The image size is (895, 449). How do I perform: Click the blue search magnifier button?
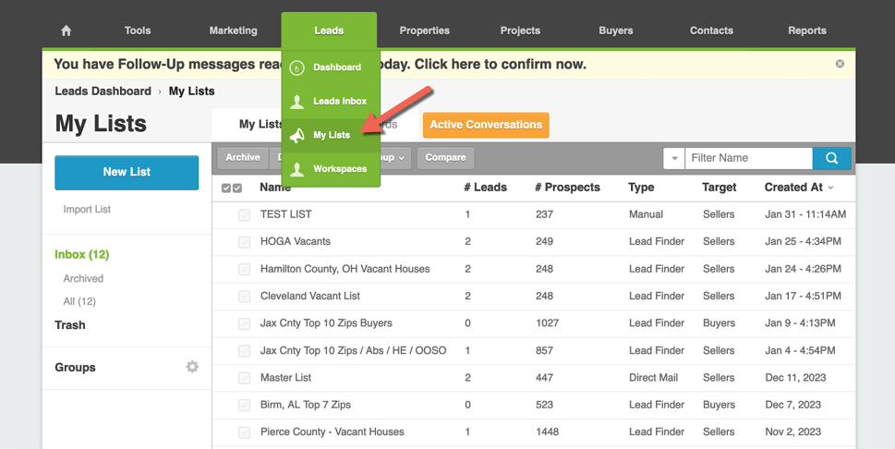click(x=831, y=158)
